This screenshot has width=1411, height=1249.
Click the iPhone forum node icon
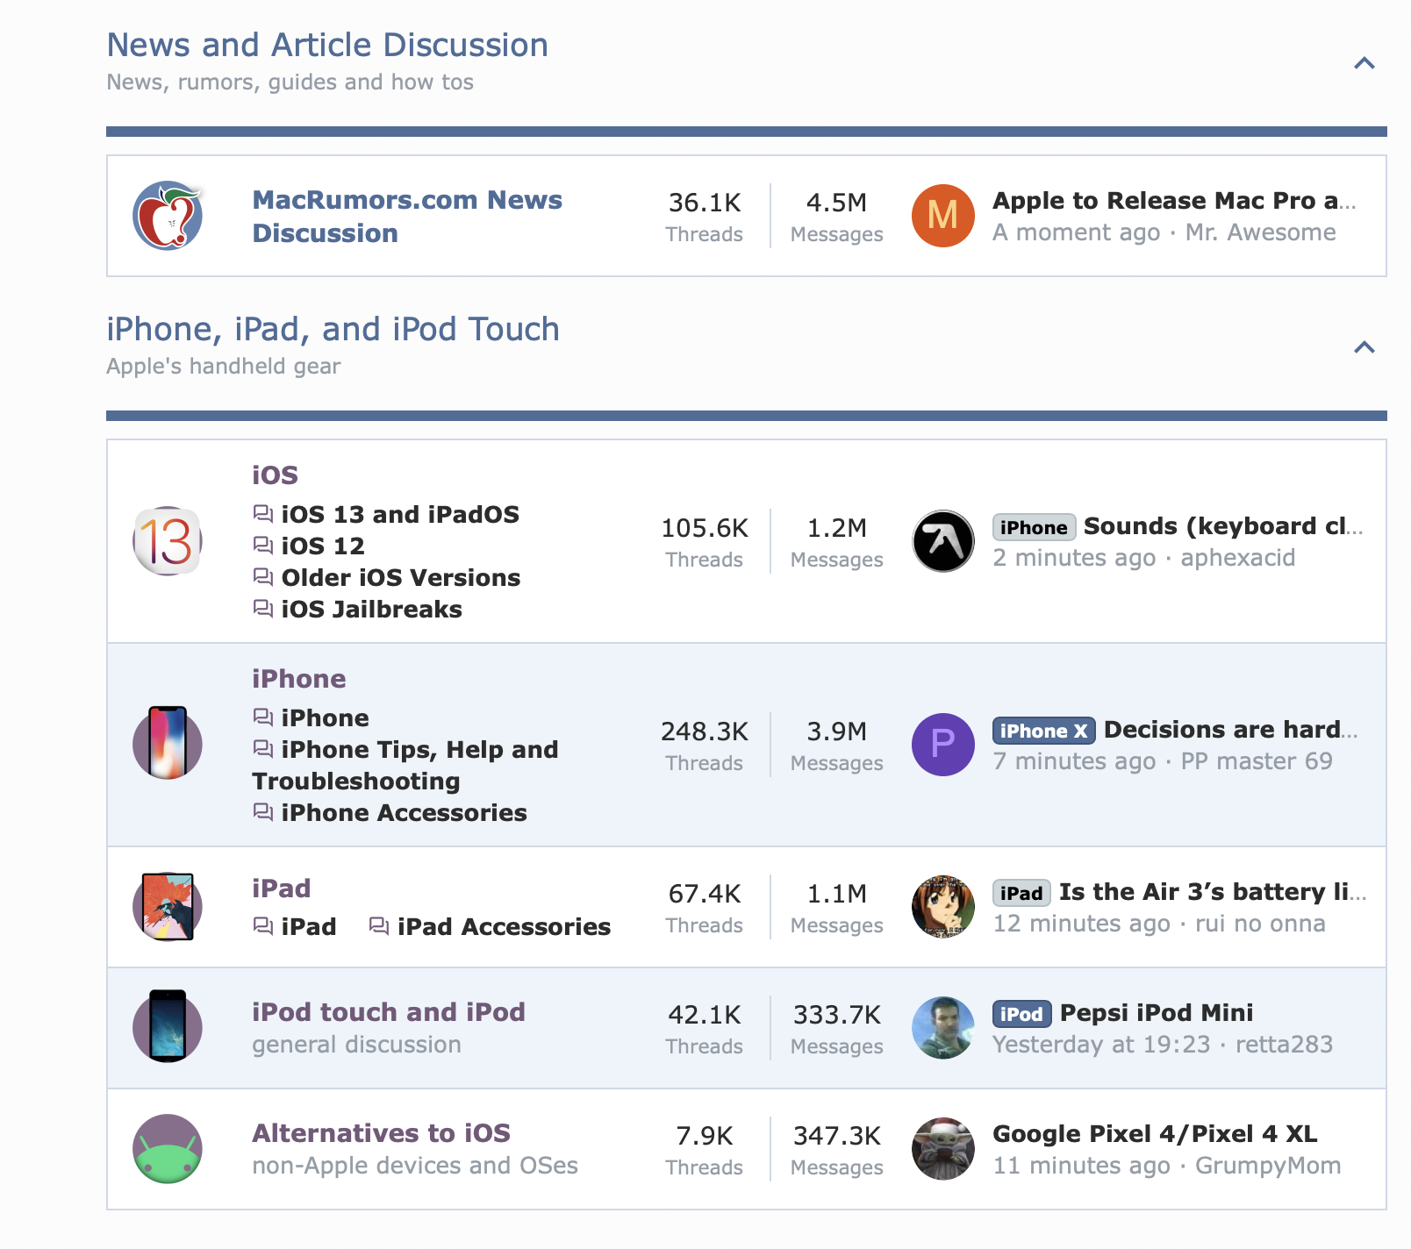click(x=168, y=744)
